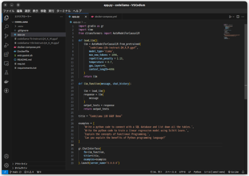Synchronize changes icon in status bar
This screenshot has height=176, width=249.
pyautogui.click(x=20, y=172)
